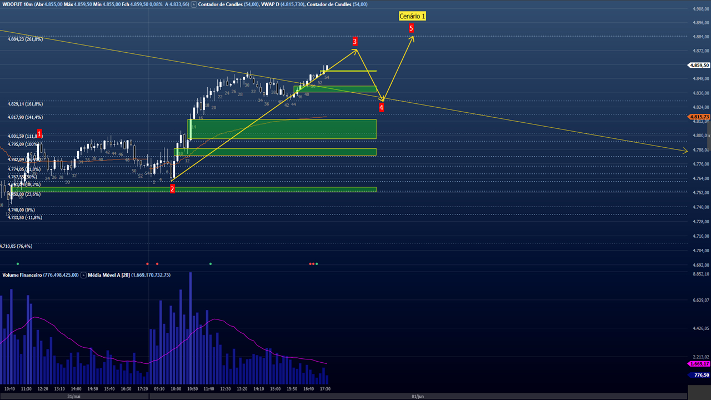The width and height of the screenshot is (711, 400).
Task: Click the 17:30 time axis label
Action: tap(326, 389)
